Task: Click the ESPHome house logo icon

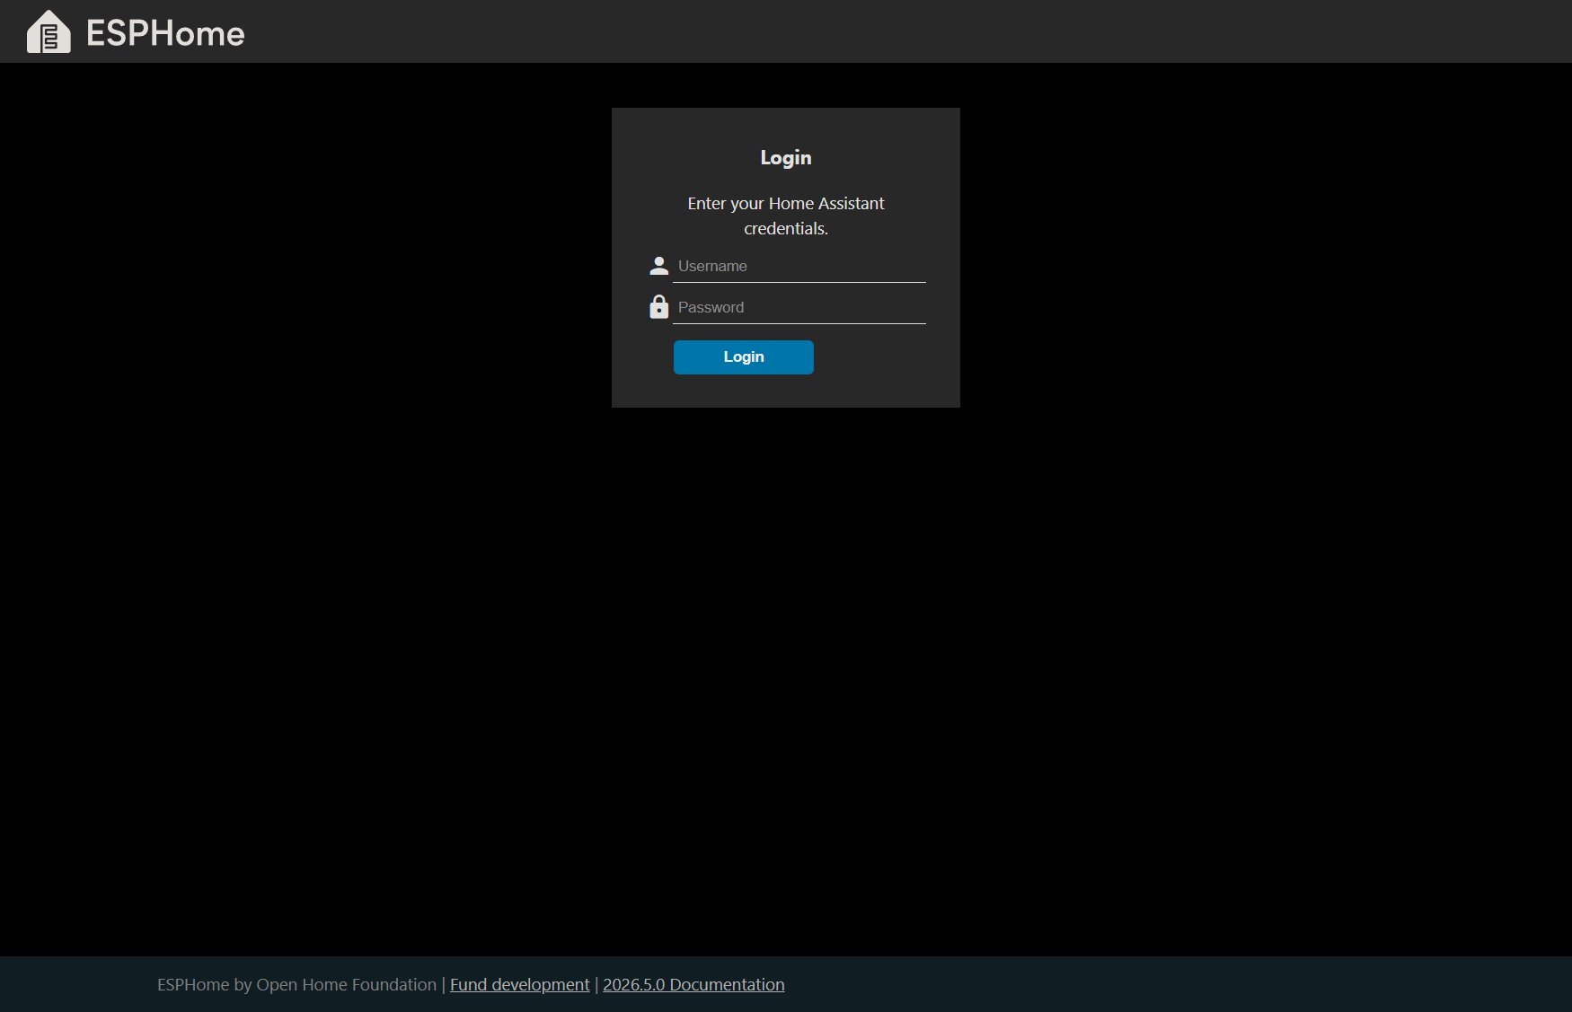Action: [49, 31]
